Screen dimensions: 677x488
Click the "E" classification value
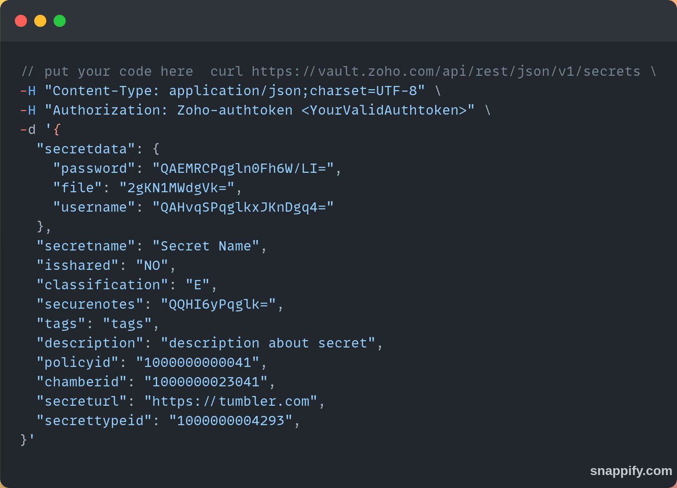(x=197, y=285)
